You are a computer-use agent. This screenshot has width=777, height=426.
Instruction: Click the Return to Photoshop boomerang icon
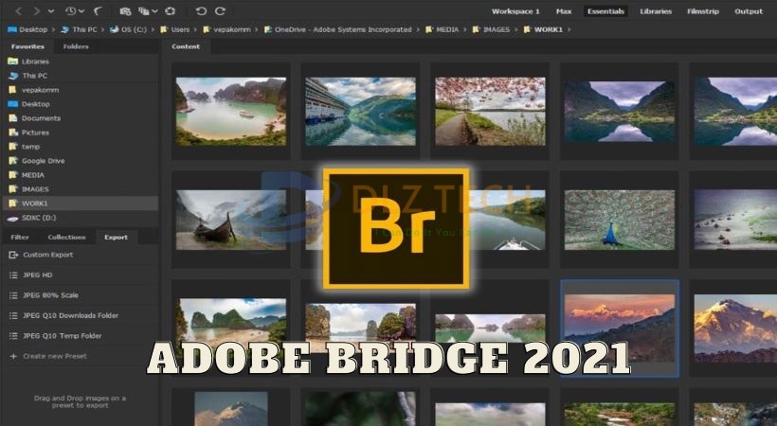pyautogui.click(x=99, y=11)
